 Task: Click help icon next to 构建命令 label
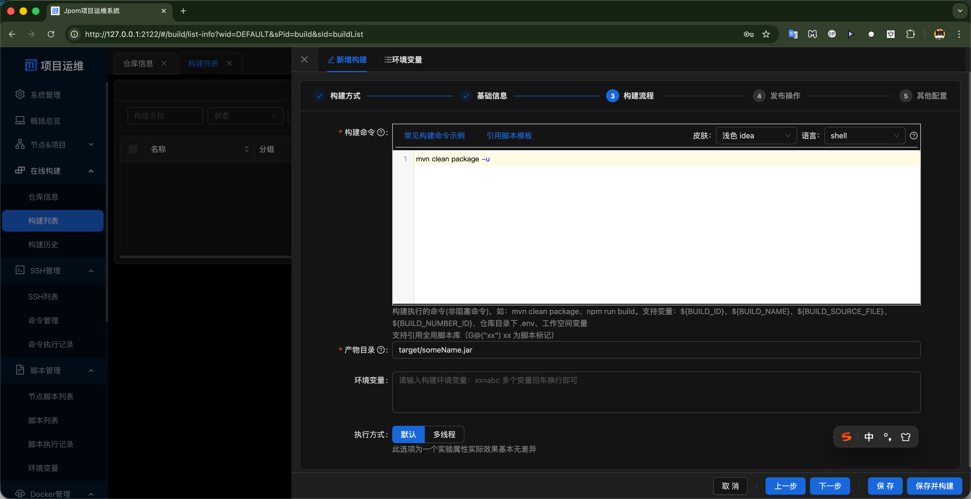[x=381, y=132]
